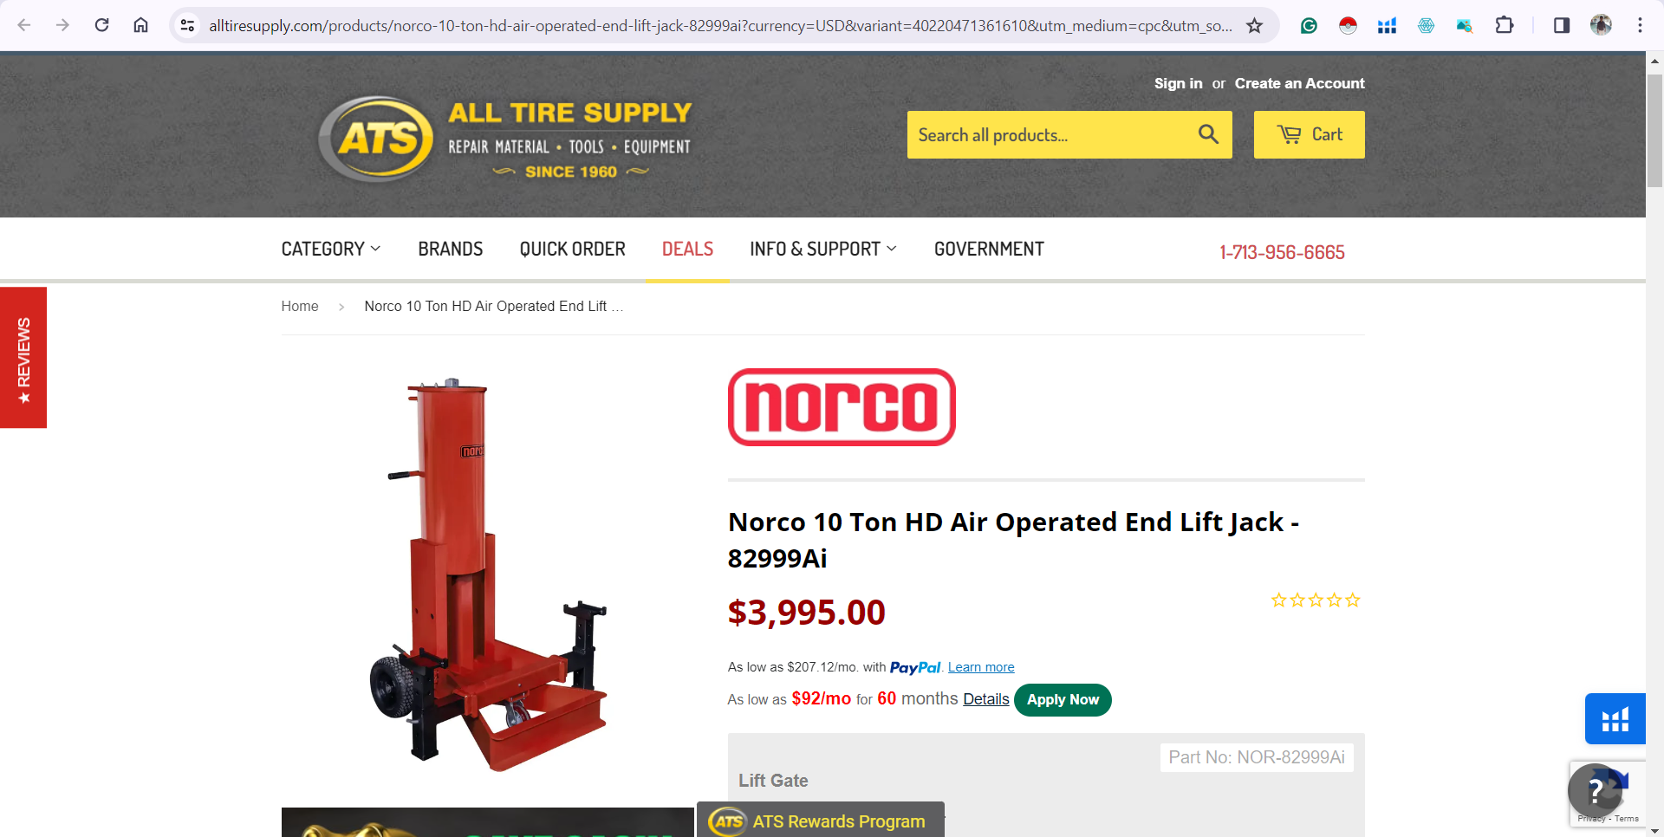Open the browser Extensions puzzle icon

[1505, 25]
